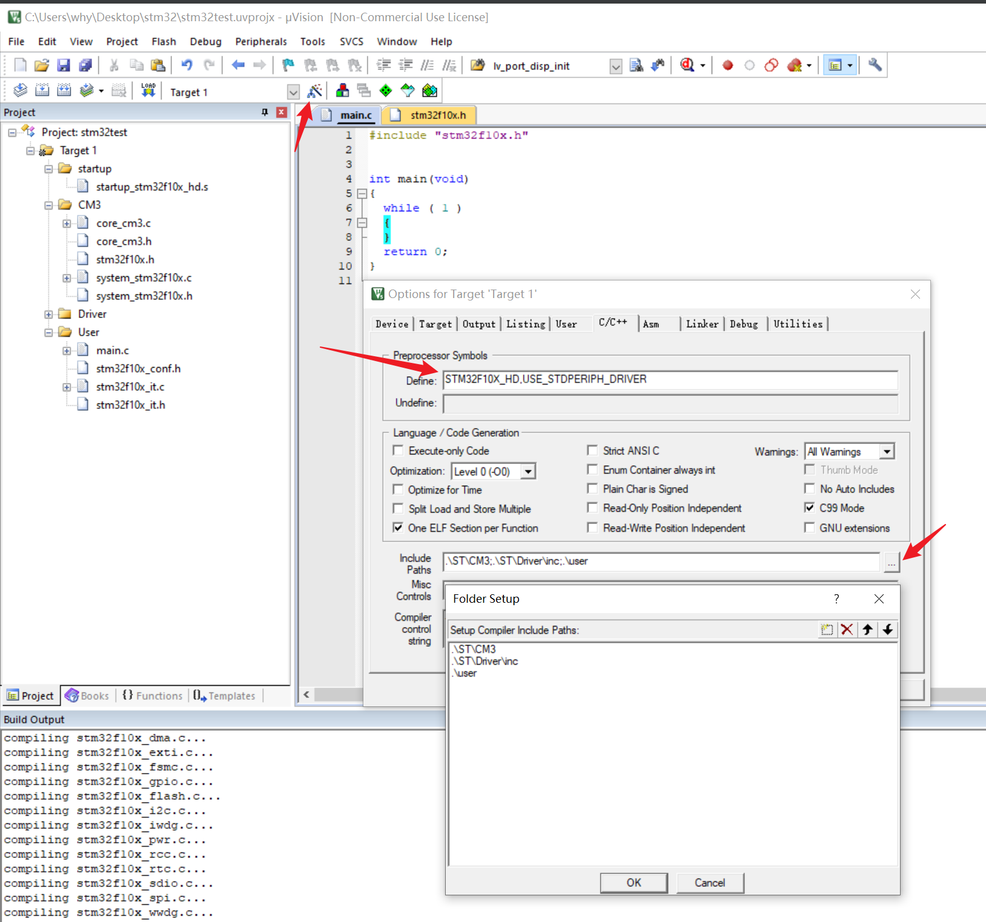Image resolution: width=986 pixels, height=922 pixels.
Task: Click the Save All toolbar icon
Action: 85,65
